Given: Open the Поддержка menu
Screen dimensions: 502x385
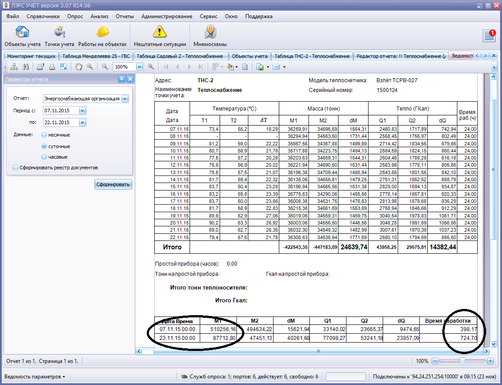Looking at the screenshot, I should 259,16.
